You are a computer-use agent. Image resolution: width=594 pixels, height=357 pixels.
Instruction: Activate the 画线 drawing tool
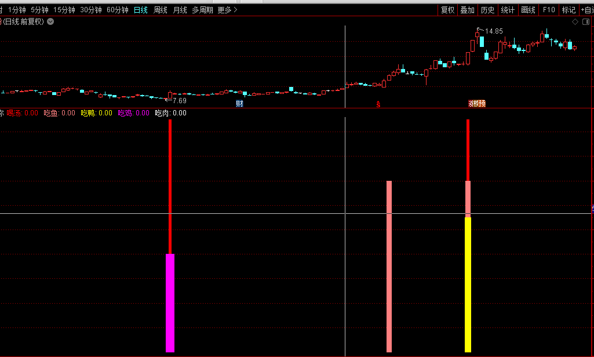point(528,10)
